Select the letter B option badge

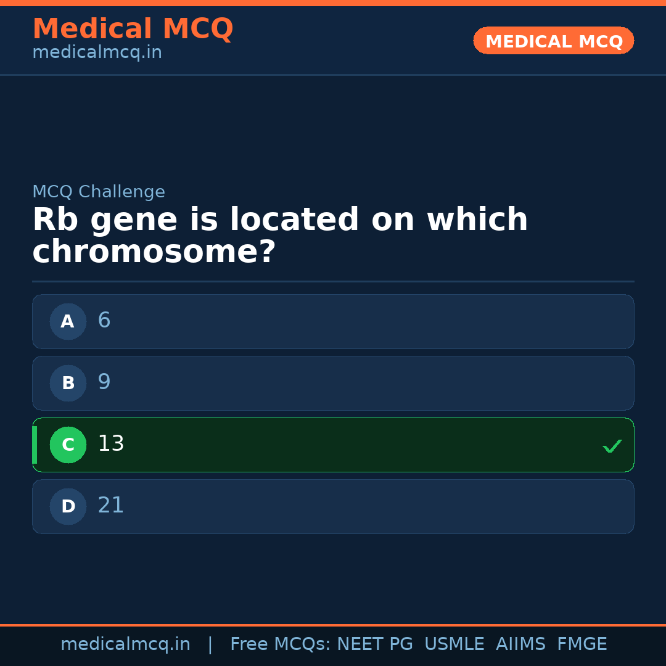[68, 383]
